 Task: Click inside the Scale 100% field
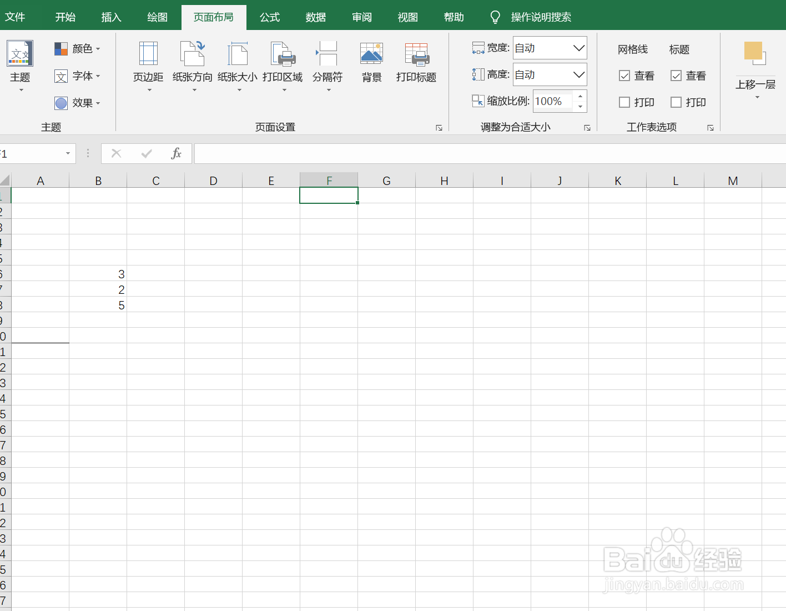pyautogui.click(x=553, y=101)
